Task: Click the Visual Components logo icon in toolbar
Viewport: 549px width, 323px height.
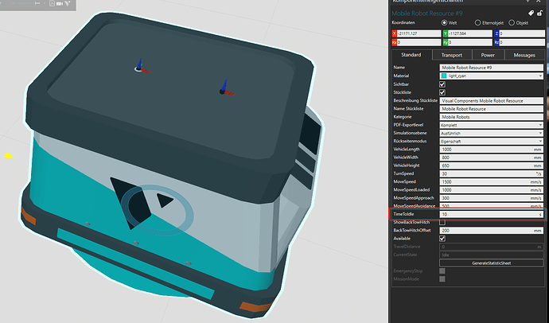Action: click(x=68, y=3)
